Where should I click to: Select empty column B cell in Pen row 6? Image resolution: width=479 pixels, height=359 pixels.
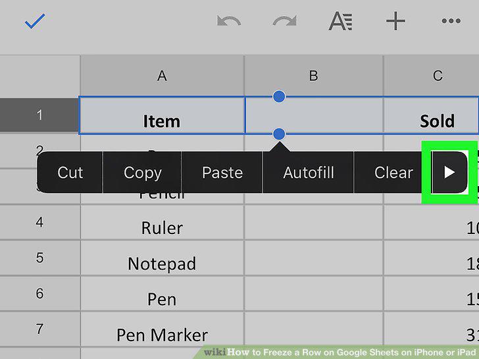314,293
